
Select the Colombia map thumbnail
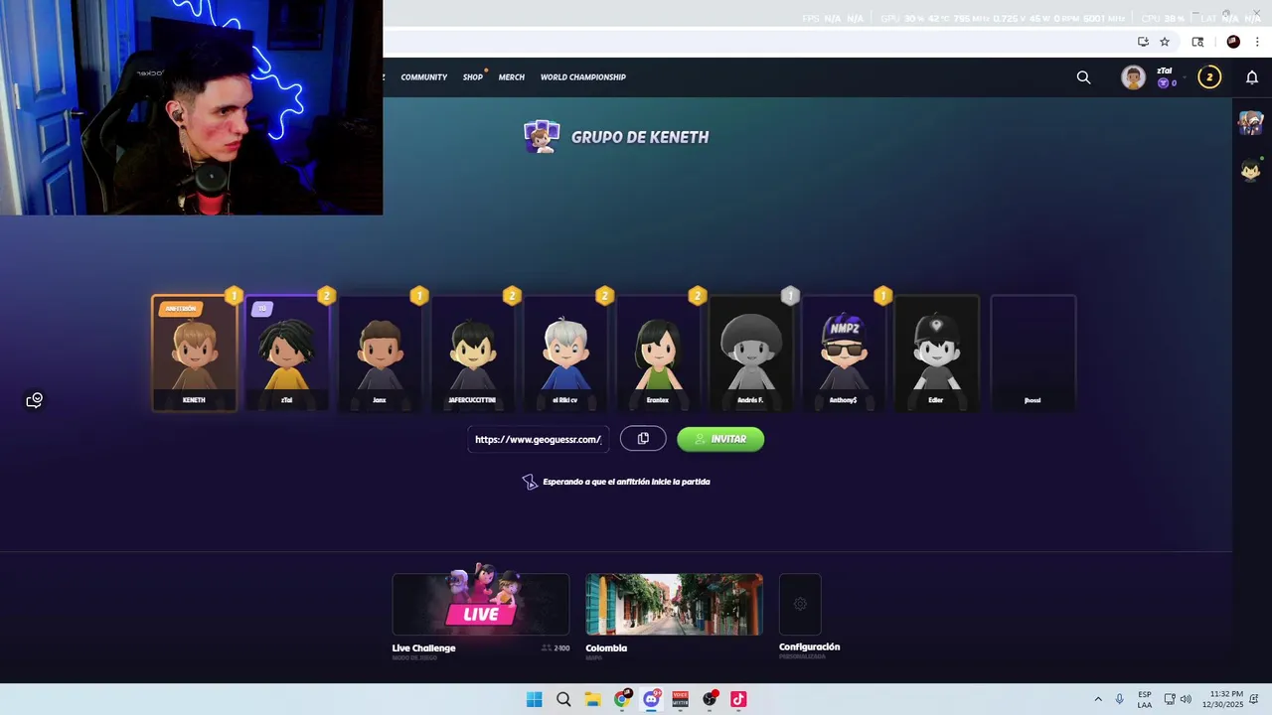click(x=674, y=604)
